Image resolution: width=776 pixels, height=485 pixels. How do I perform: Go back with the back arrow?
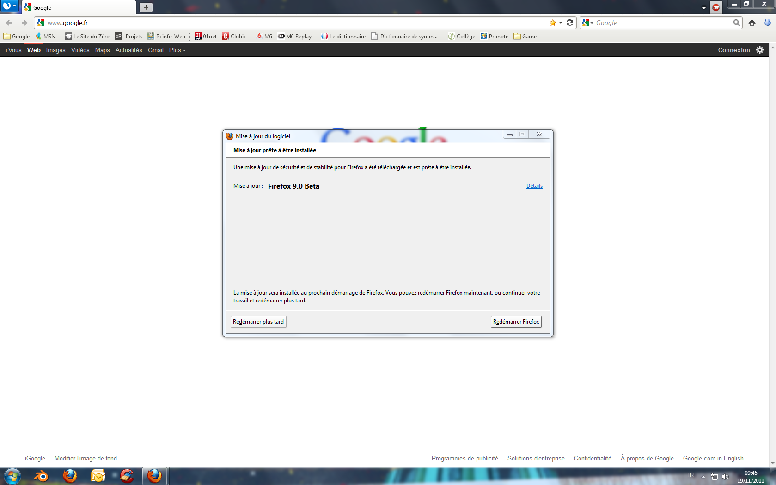pyautogui.click(x=9, y=23)
